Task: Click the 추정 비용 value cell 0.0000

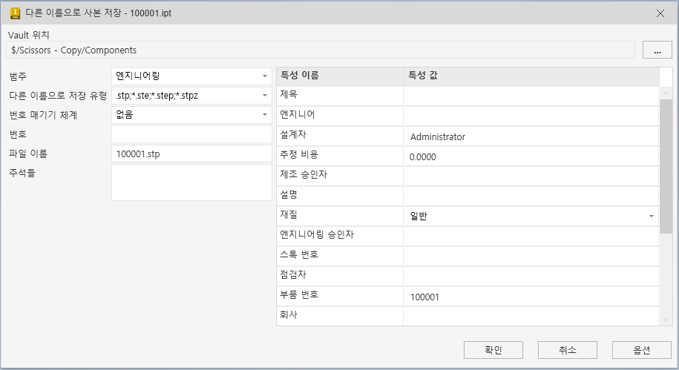Action: [531, 156]
